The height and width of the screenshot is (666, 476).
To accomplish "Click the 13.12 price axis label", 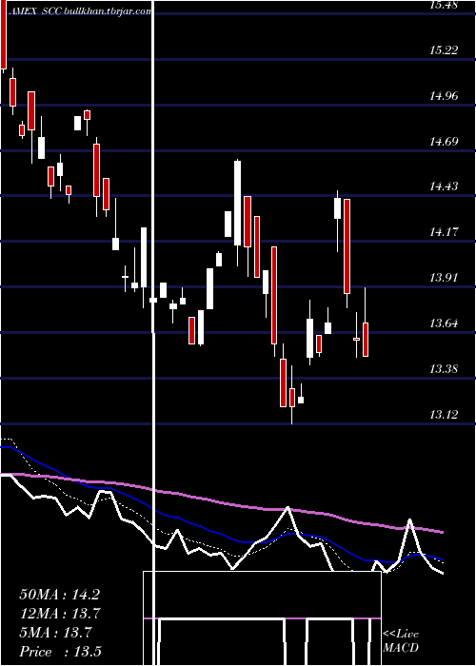I will pos(444,415).
